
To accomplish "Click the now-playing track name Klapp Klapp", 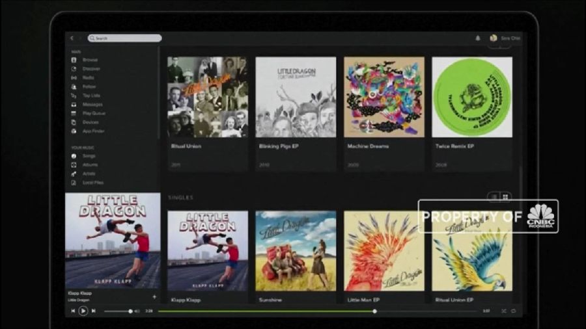I will tap(79, 293).
